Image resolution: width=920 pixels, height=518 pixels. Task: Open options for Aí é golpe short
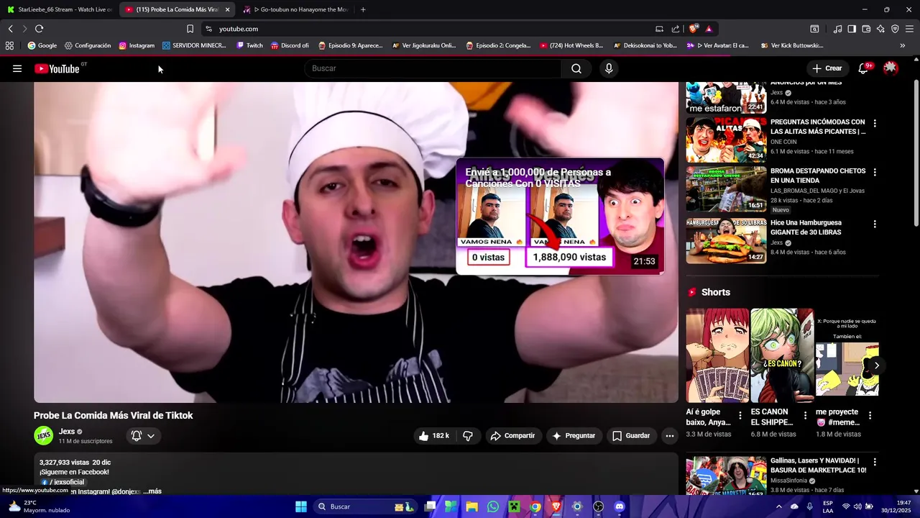pos(740,415)
